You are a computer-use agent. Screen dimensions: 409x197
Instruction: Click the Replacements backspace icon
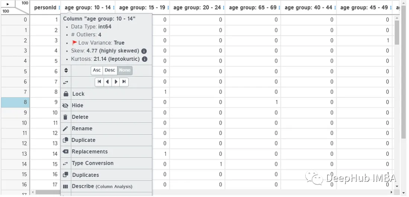66,152
